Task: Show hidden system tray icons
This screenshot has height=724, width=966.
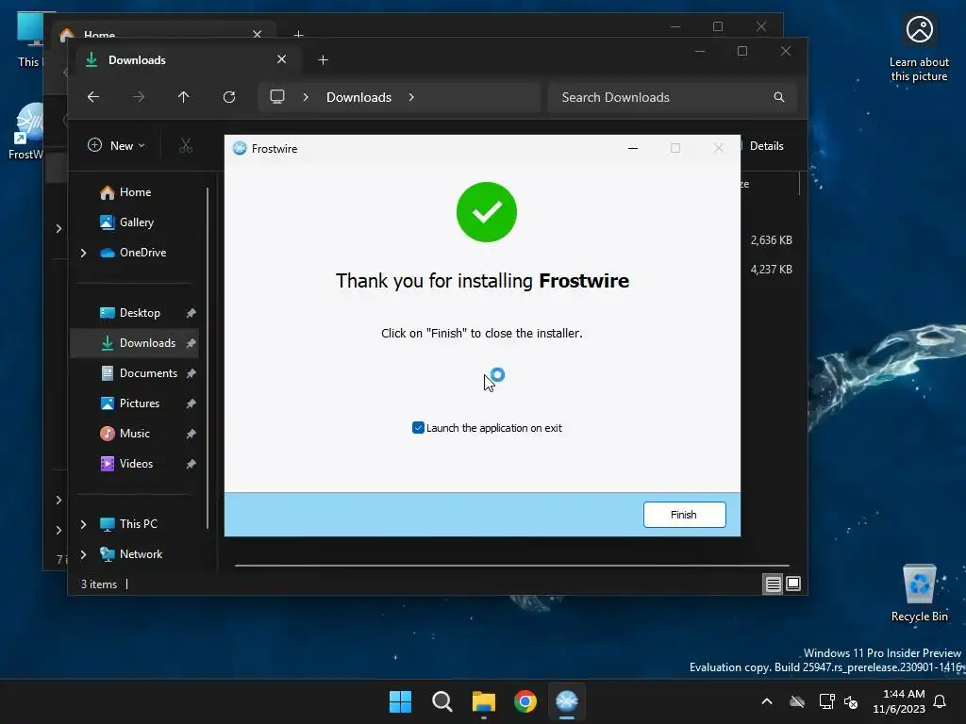Action: click(x=767, y=701)
